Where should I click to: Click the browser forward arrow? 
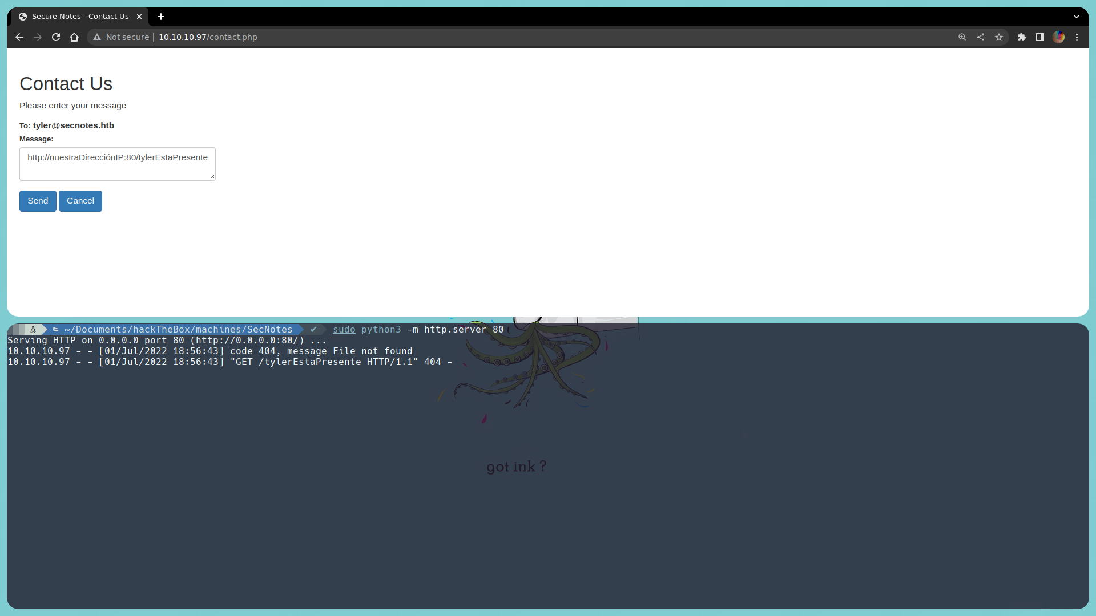pyautogui.click(x=38, y=37)
